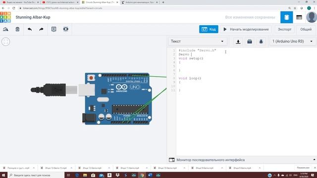Image resolution: width=317 pixels, height=178 pixels.
Task: Open Task View on the taskbar
Action: (x=68, y=175)
